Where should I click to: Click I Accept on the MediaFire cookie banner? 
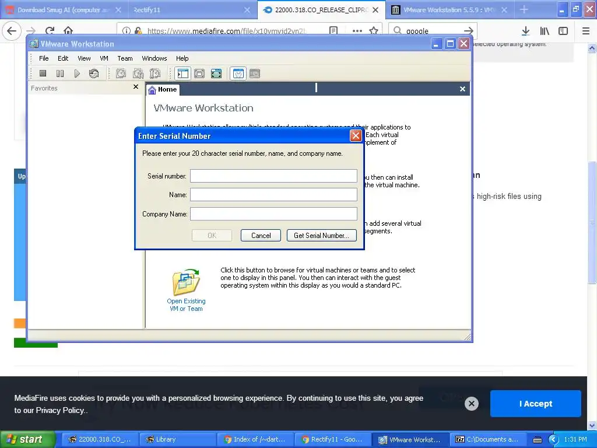coord(535,404)
